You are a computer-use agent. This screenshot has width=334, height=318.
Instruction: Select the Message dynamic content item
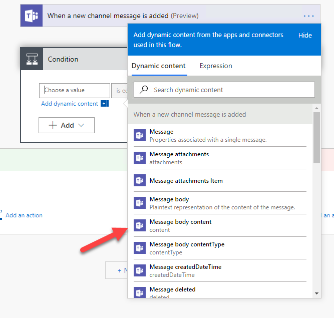(x=220, y=136)
